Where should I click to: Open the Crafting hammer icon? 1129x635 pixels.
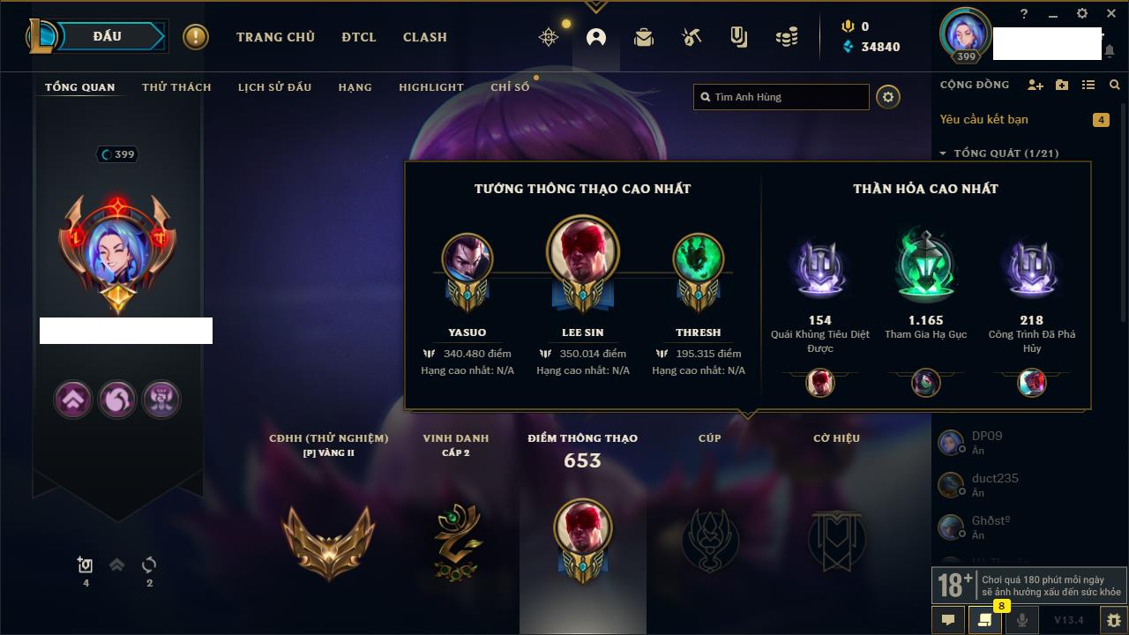pos(692,37)
